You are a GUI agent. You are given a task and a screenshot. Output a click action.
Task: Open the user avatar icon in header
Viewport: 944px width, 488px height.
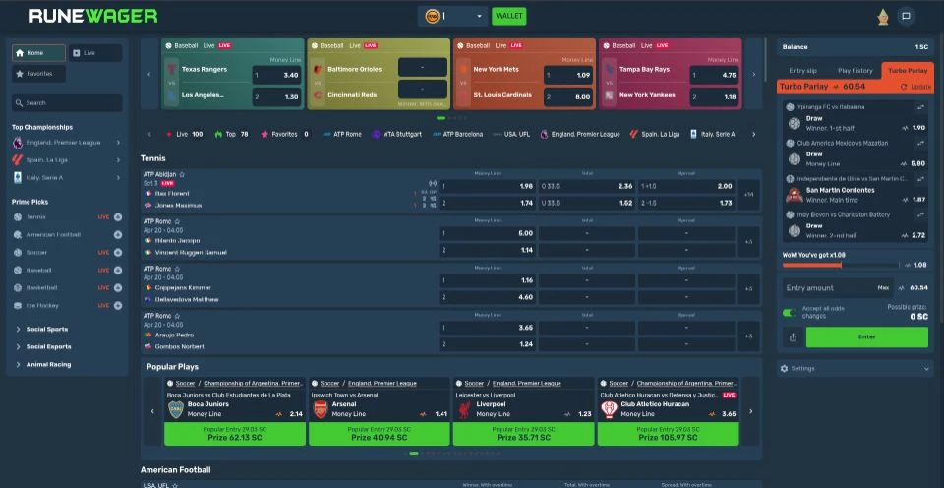click(883, 17)
